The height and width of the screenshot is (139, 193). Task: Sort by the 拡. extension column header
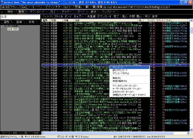pos(141,20)
